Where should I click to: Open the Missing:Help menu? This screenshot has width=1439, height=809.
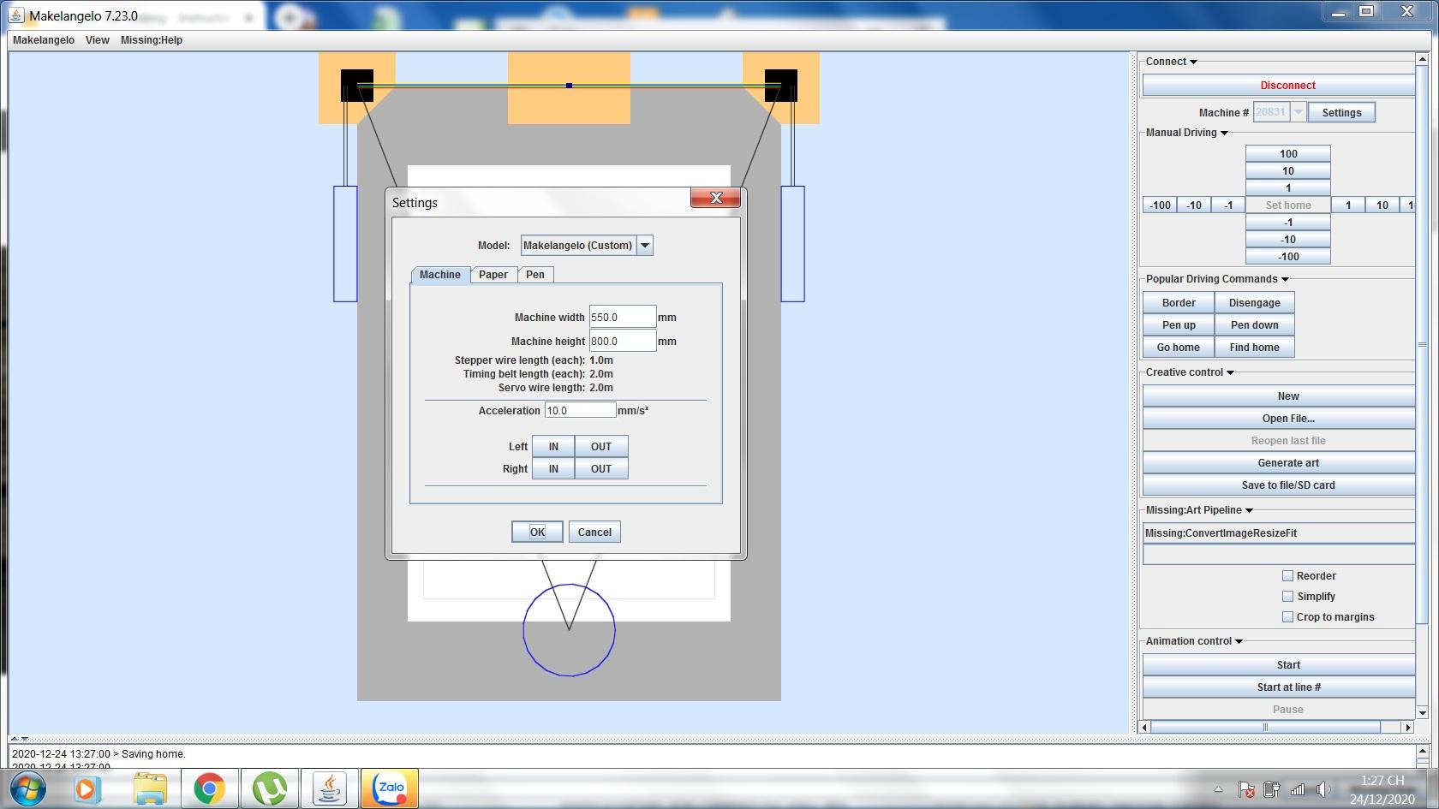tap(152, 40)
